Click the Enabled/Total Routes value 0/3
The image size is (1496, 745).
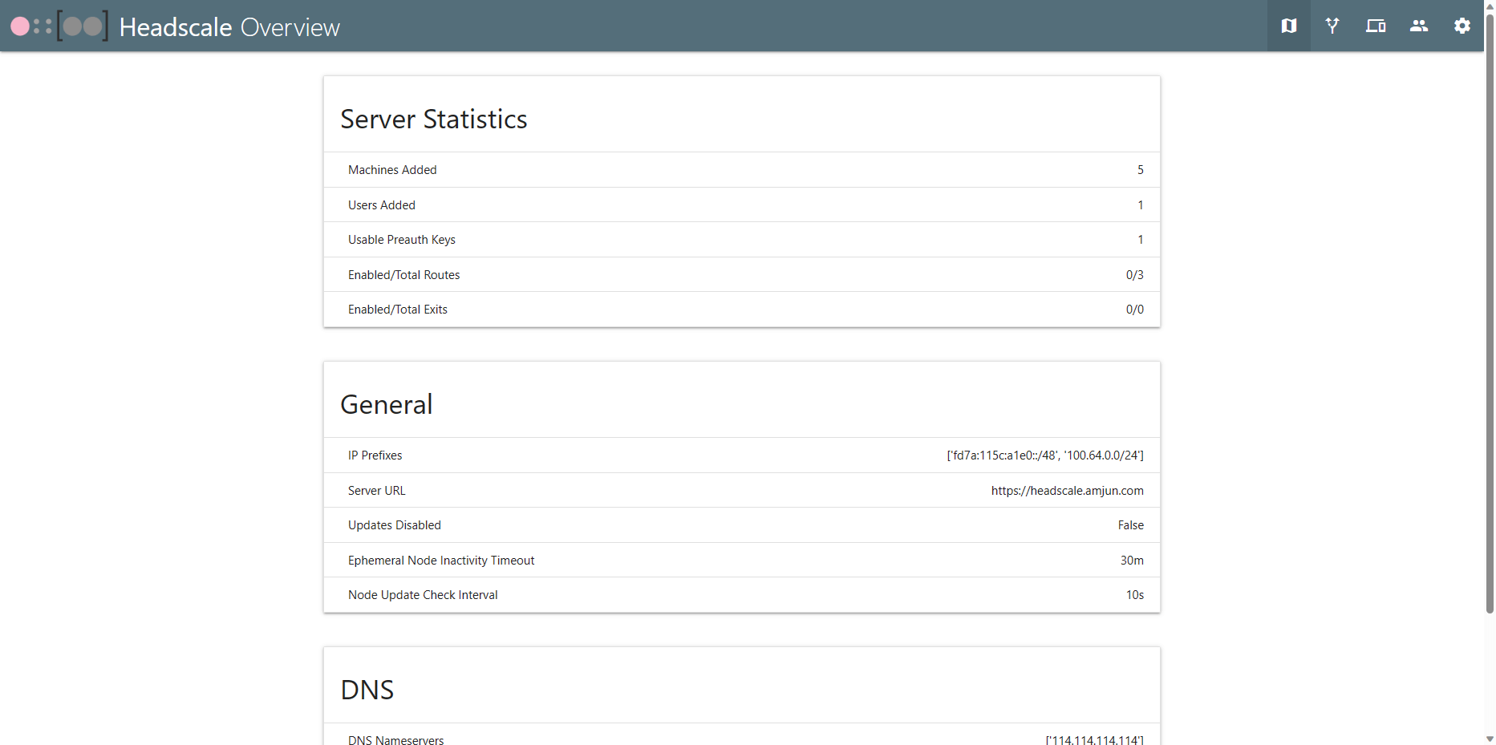pyautogui.click(x=1134, y=275)
